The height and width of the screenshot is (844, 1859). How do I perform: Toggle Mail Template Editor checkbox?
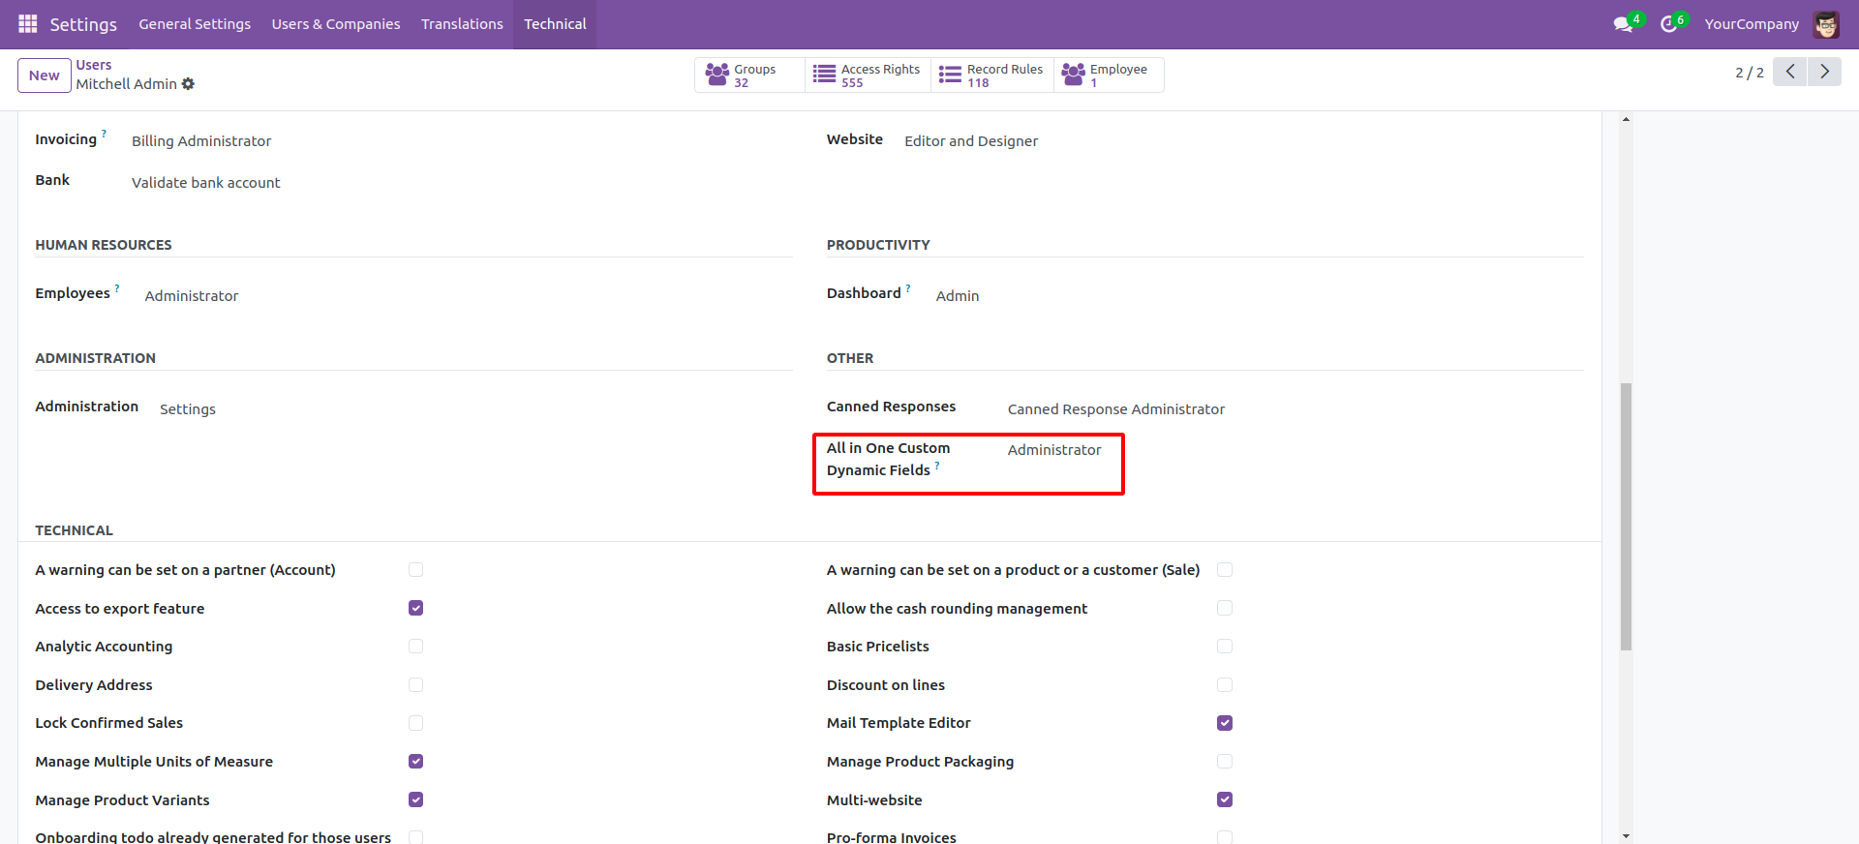[x=1225, y=723]
